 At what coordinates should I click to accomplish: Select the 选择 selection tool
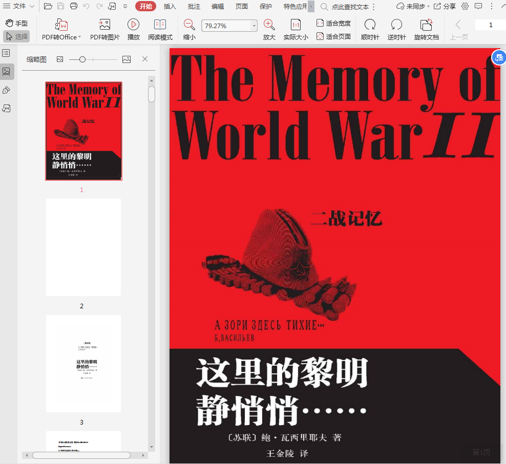[x=16, y=36]
